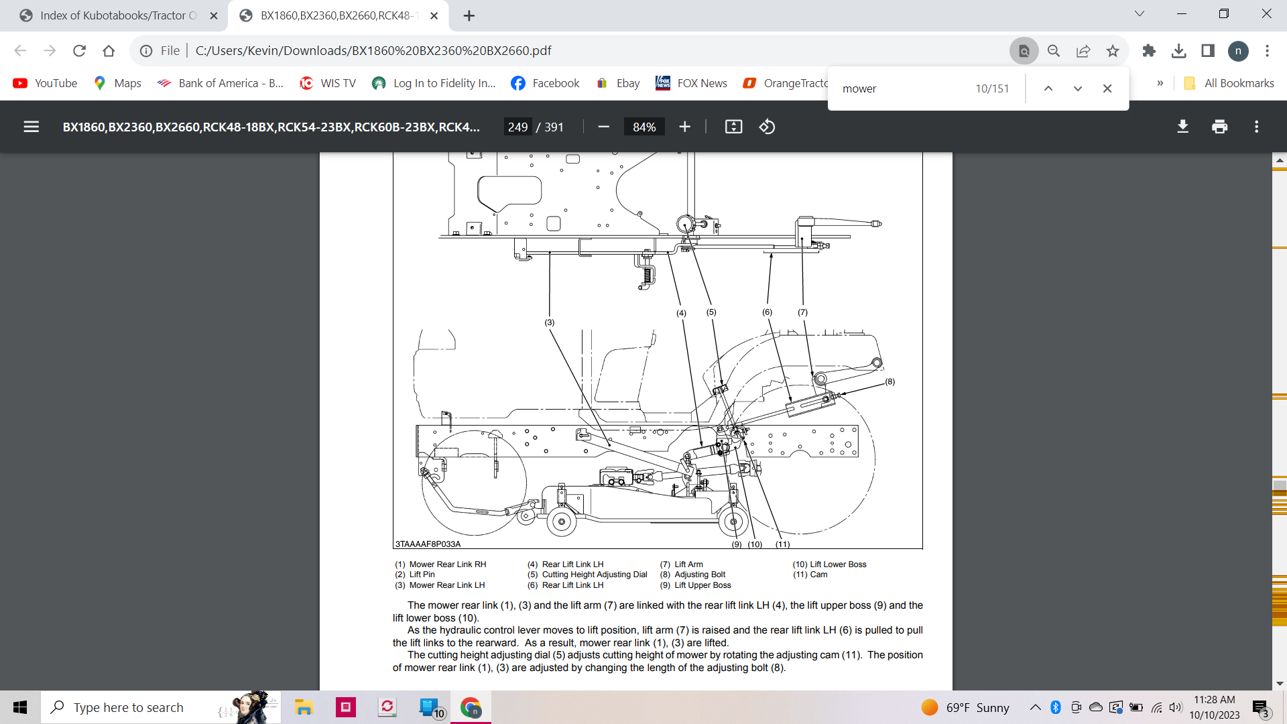This screenshot has height=724, width=1287.
Task: Open All Bookmarks folder
Action: 1229,83
